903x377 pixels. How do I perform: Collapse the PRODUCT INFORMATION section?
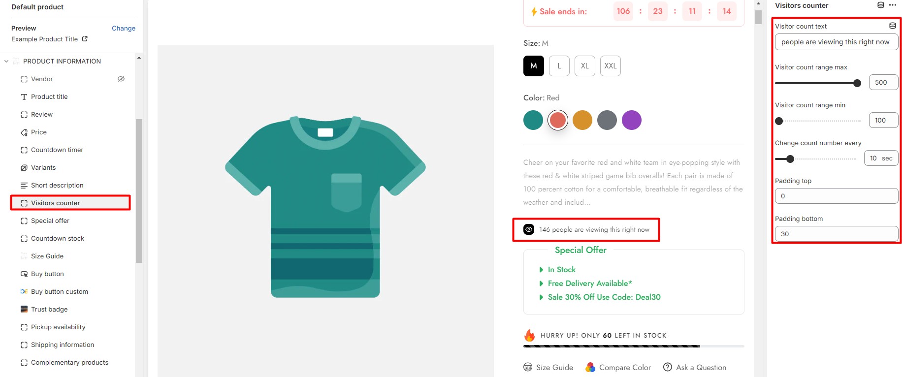click(6, 62)
